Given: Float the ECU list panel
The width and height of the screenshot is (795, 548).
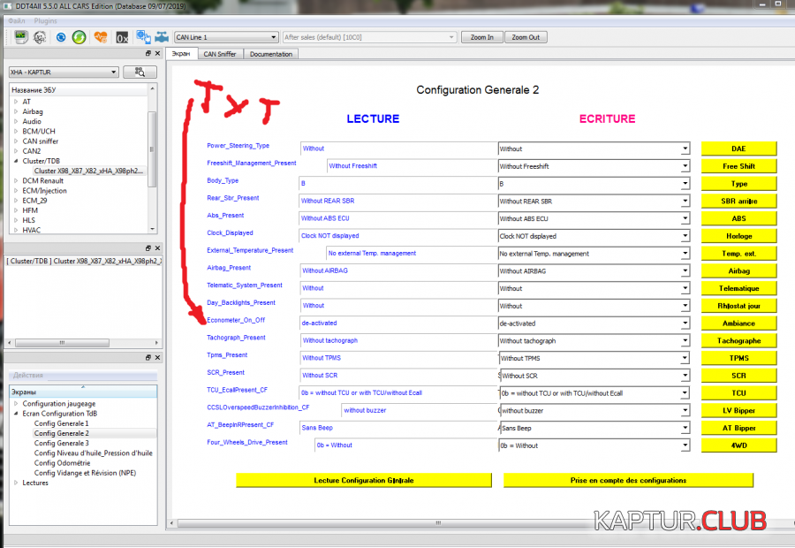Looking at the screenshot, I should tap(146, 54).
